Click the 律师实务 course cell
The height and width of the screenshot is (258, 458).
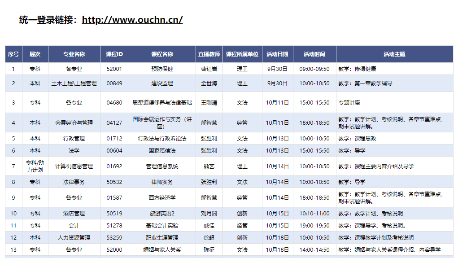tap(162, 182)
